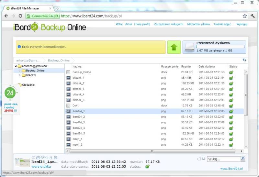Click the green upload arrow button
This screenshot has width=259, height=177.
[174, 47]
